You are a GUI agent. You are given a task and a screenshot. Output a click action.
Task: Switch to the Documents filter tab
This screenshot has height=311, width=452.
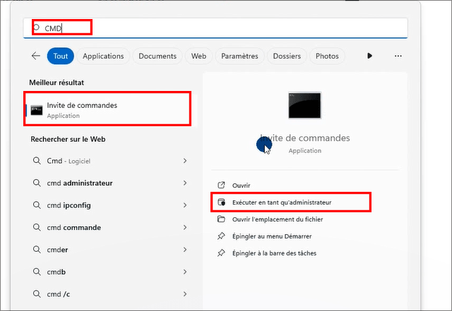click(157, 56)
